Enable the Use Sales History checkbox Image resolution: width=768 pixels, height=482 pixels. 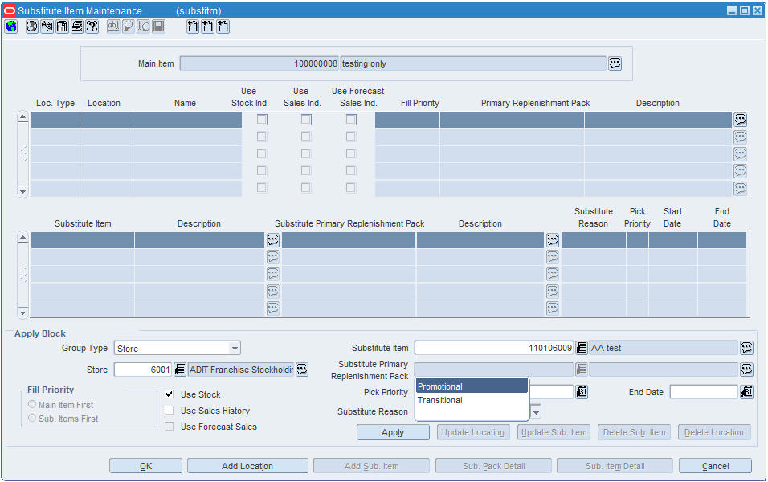coord(169,410)
